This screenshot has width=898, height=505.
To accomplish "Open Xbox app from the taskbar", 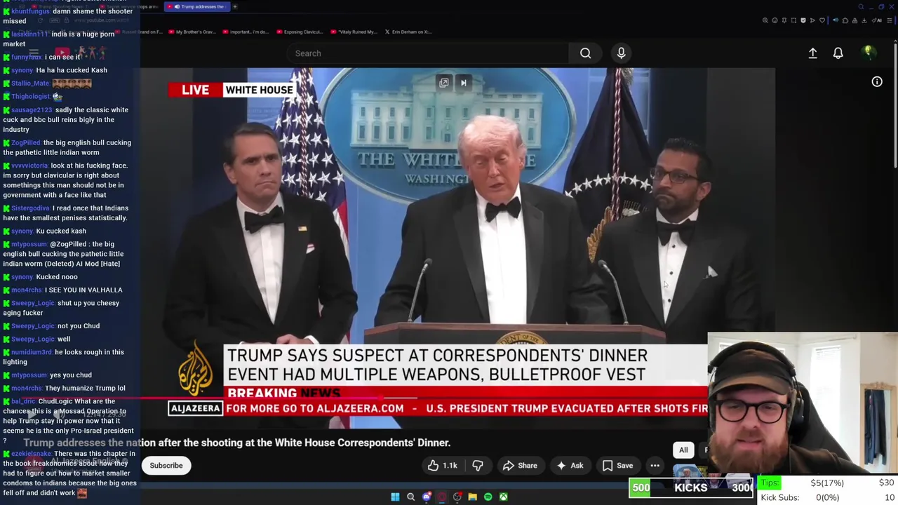I will [503, 497].
